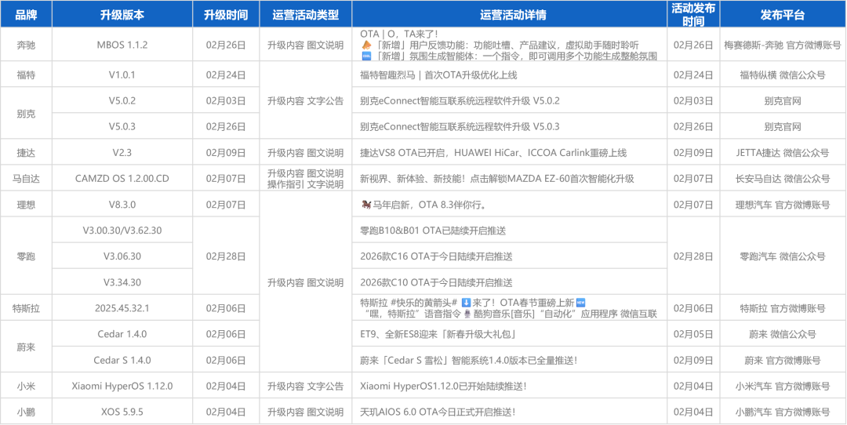Click the 零跑汽车 微信公众号 cell
Image resolution: width=847 pixels, height=425 pixels.
(x=783, y=256)
